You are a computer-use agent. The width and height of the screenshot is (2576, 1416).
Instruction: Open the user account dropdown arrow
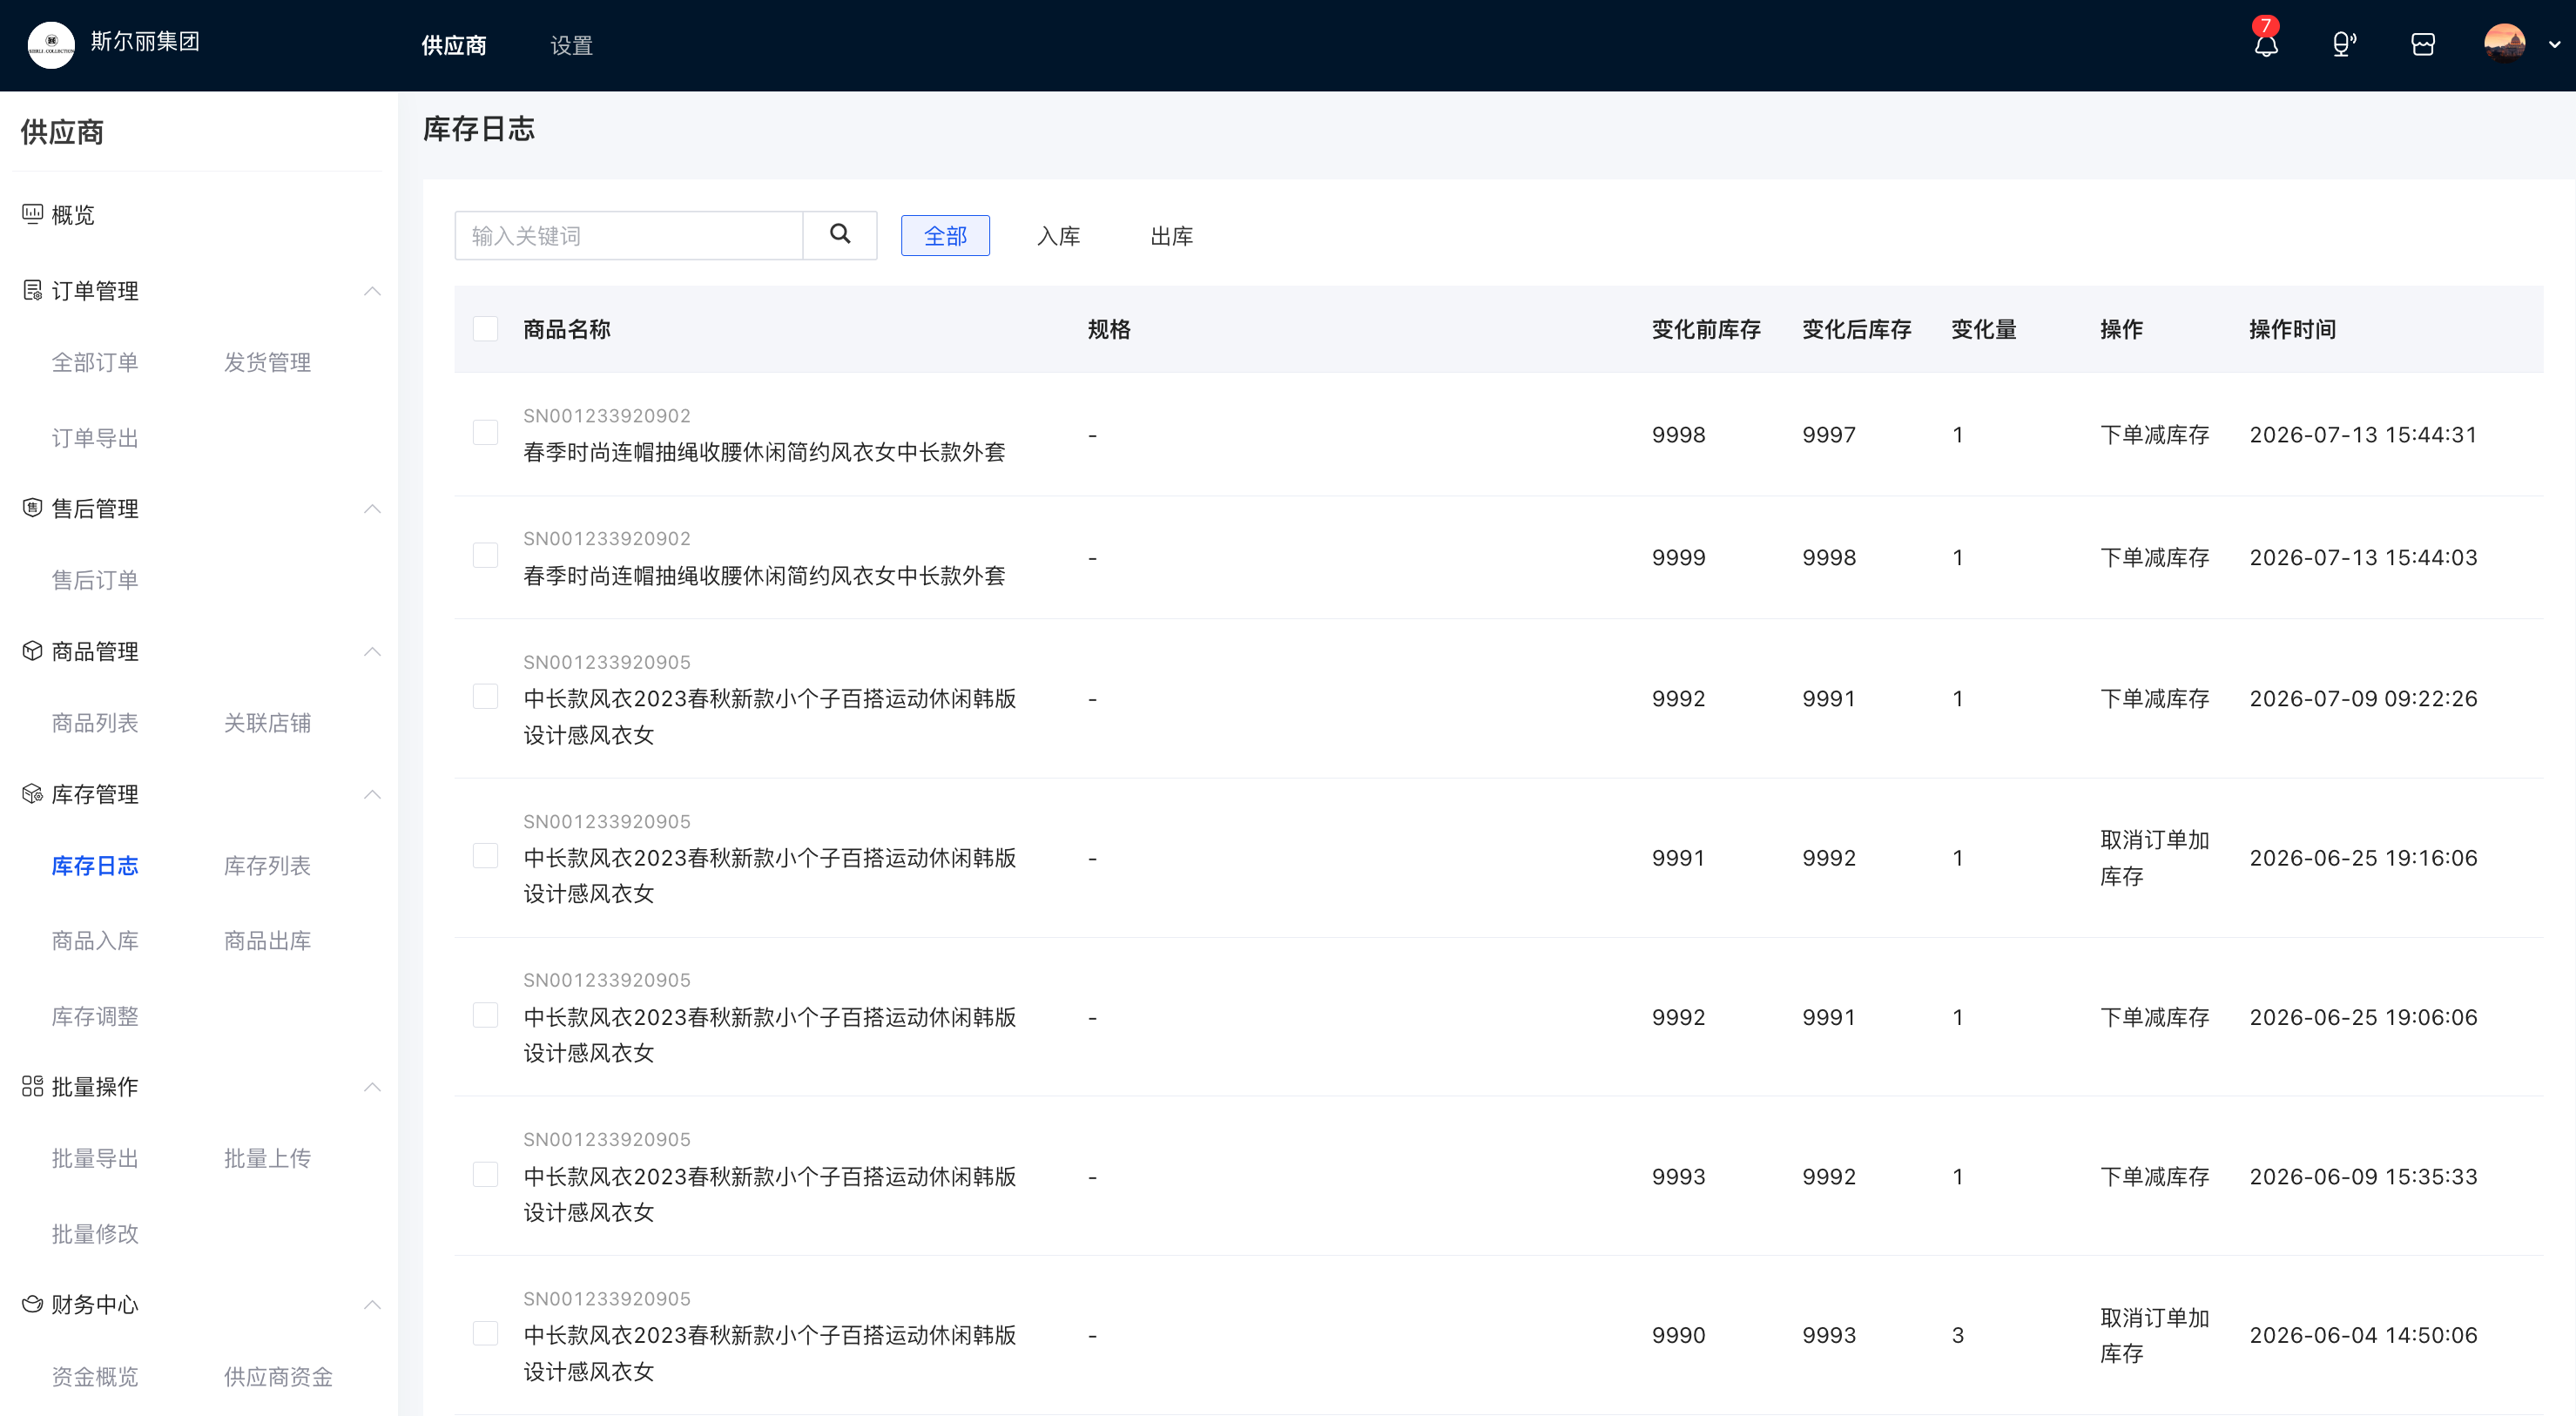pyautogui.click(x=2554, y=45)
